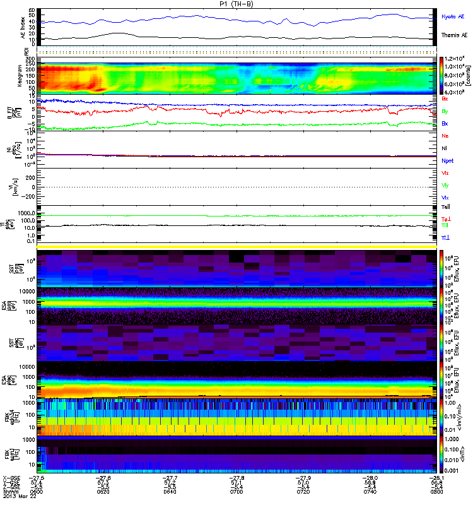
Task: Click the plot title "P1 (TH-B)"
Action: [237, 4]
